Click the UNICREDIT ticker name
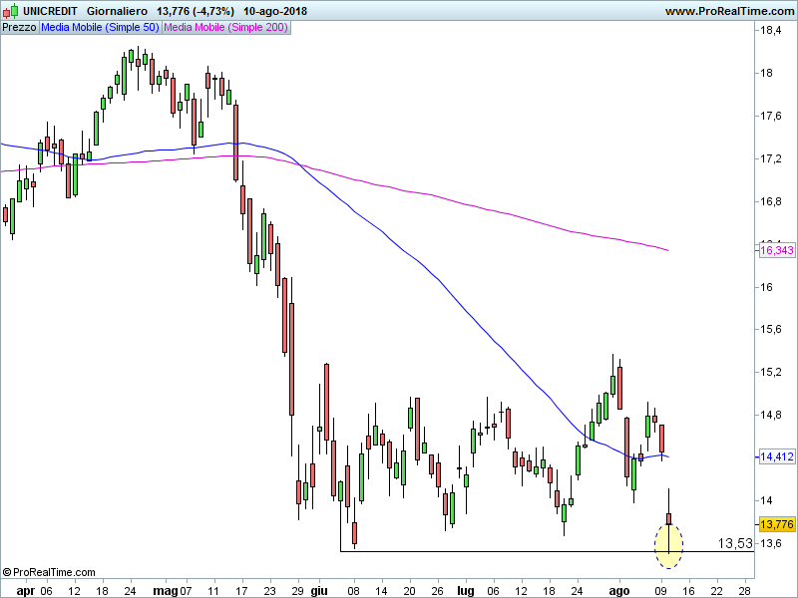Viewport: 798px width, 598px height. (50, 11)
